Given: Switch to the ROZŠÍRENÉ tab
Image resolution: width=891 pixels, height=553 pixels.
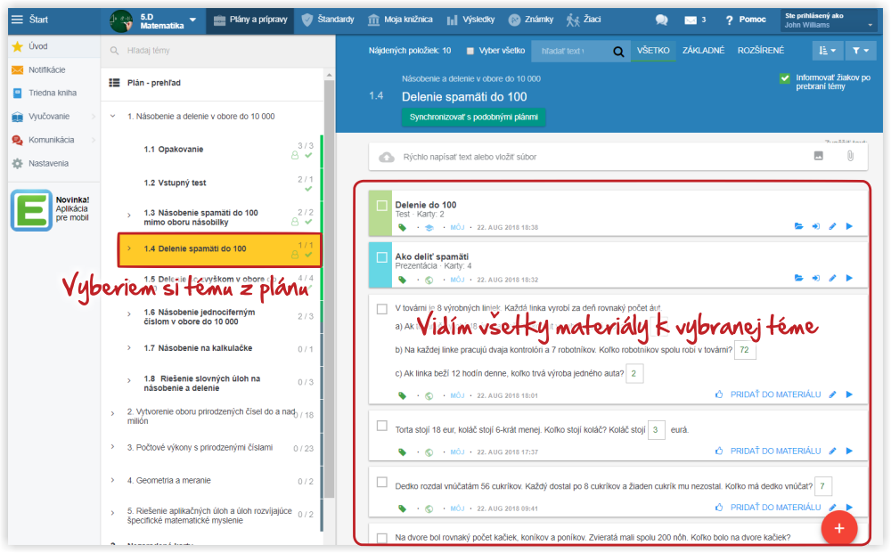Looking at the screenshot, I should 761,51.
